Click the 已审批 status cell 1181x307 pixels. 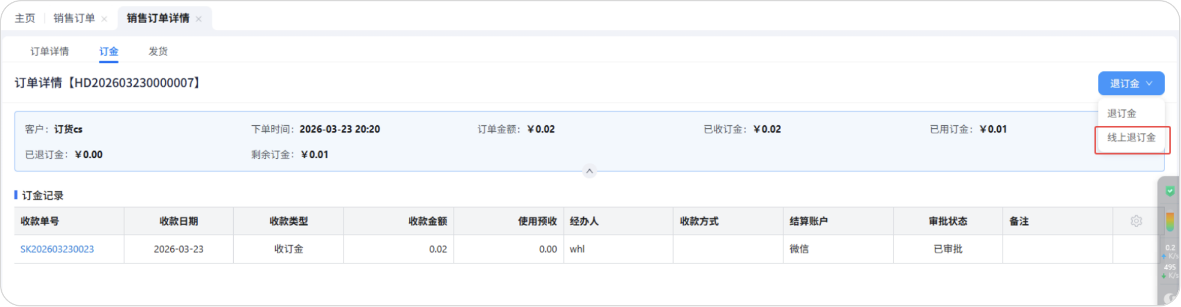948,249
